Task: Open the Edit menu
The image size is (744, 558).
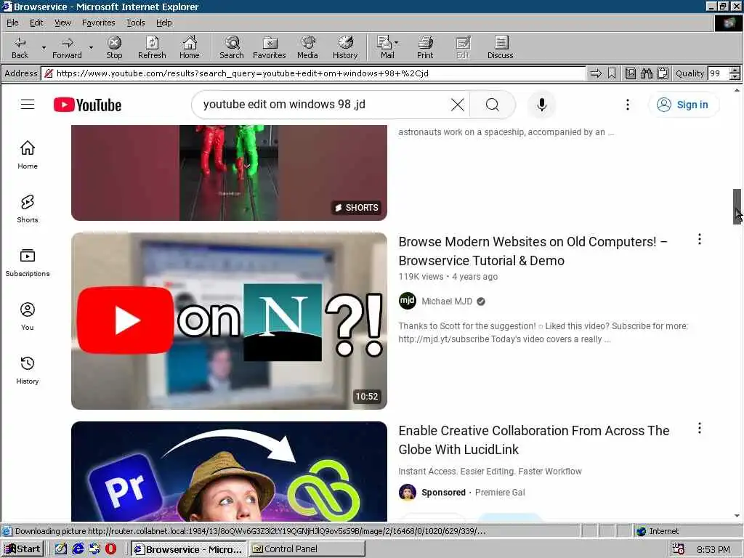Action: [36, 23]
